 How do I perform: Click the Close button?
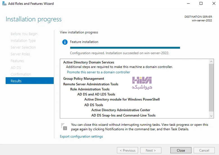(181, 151)
